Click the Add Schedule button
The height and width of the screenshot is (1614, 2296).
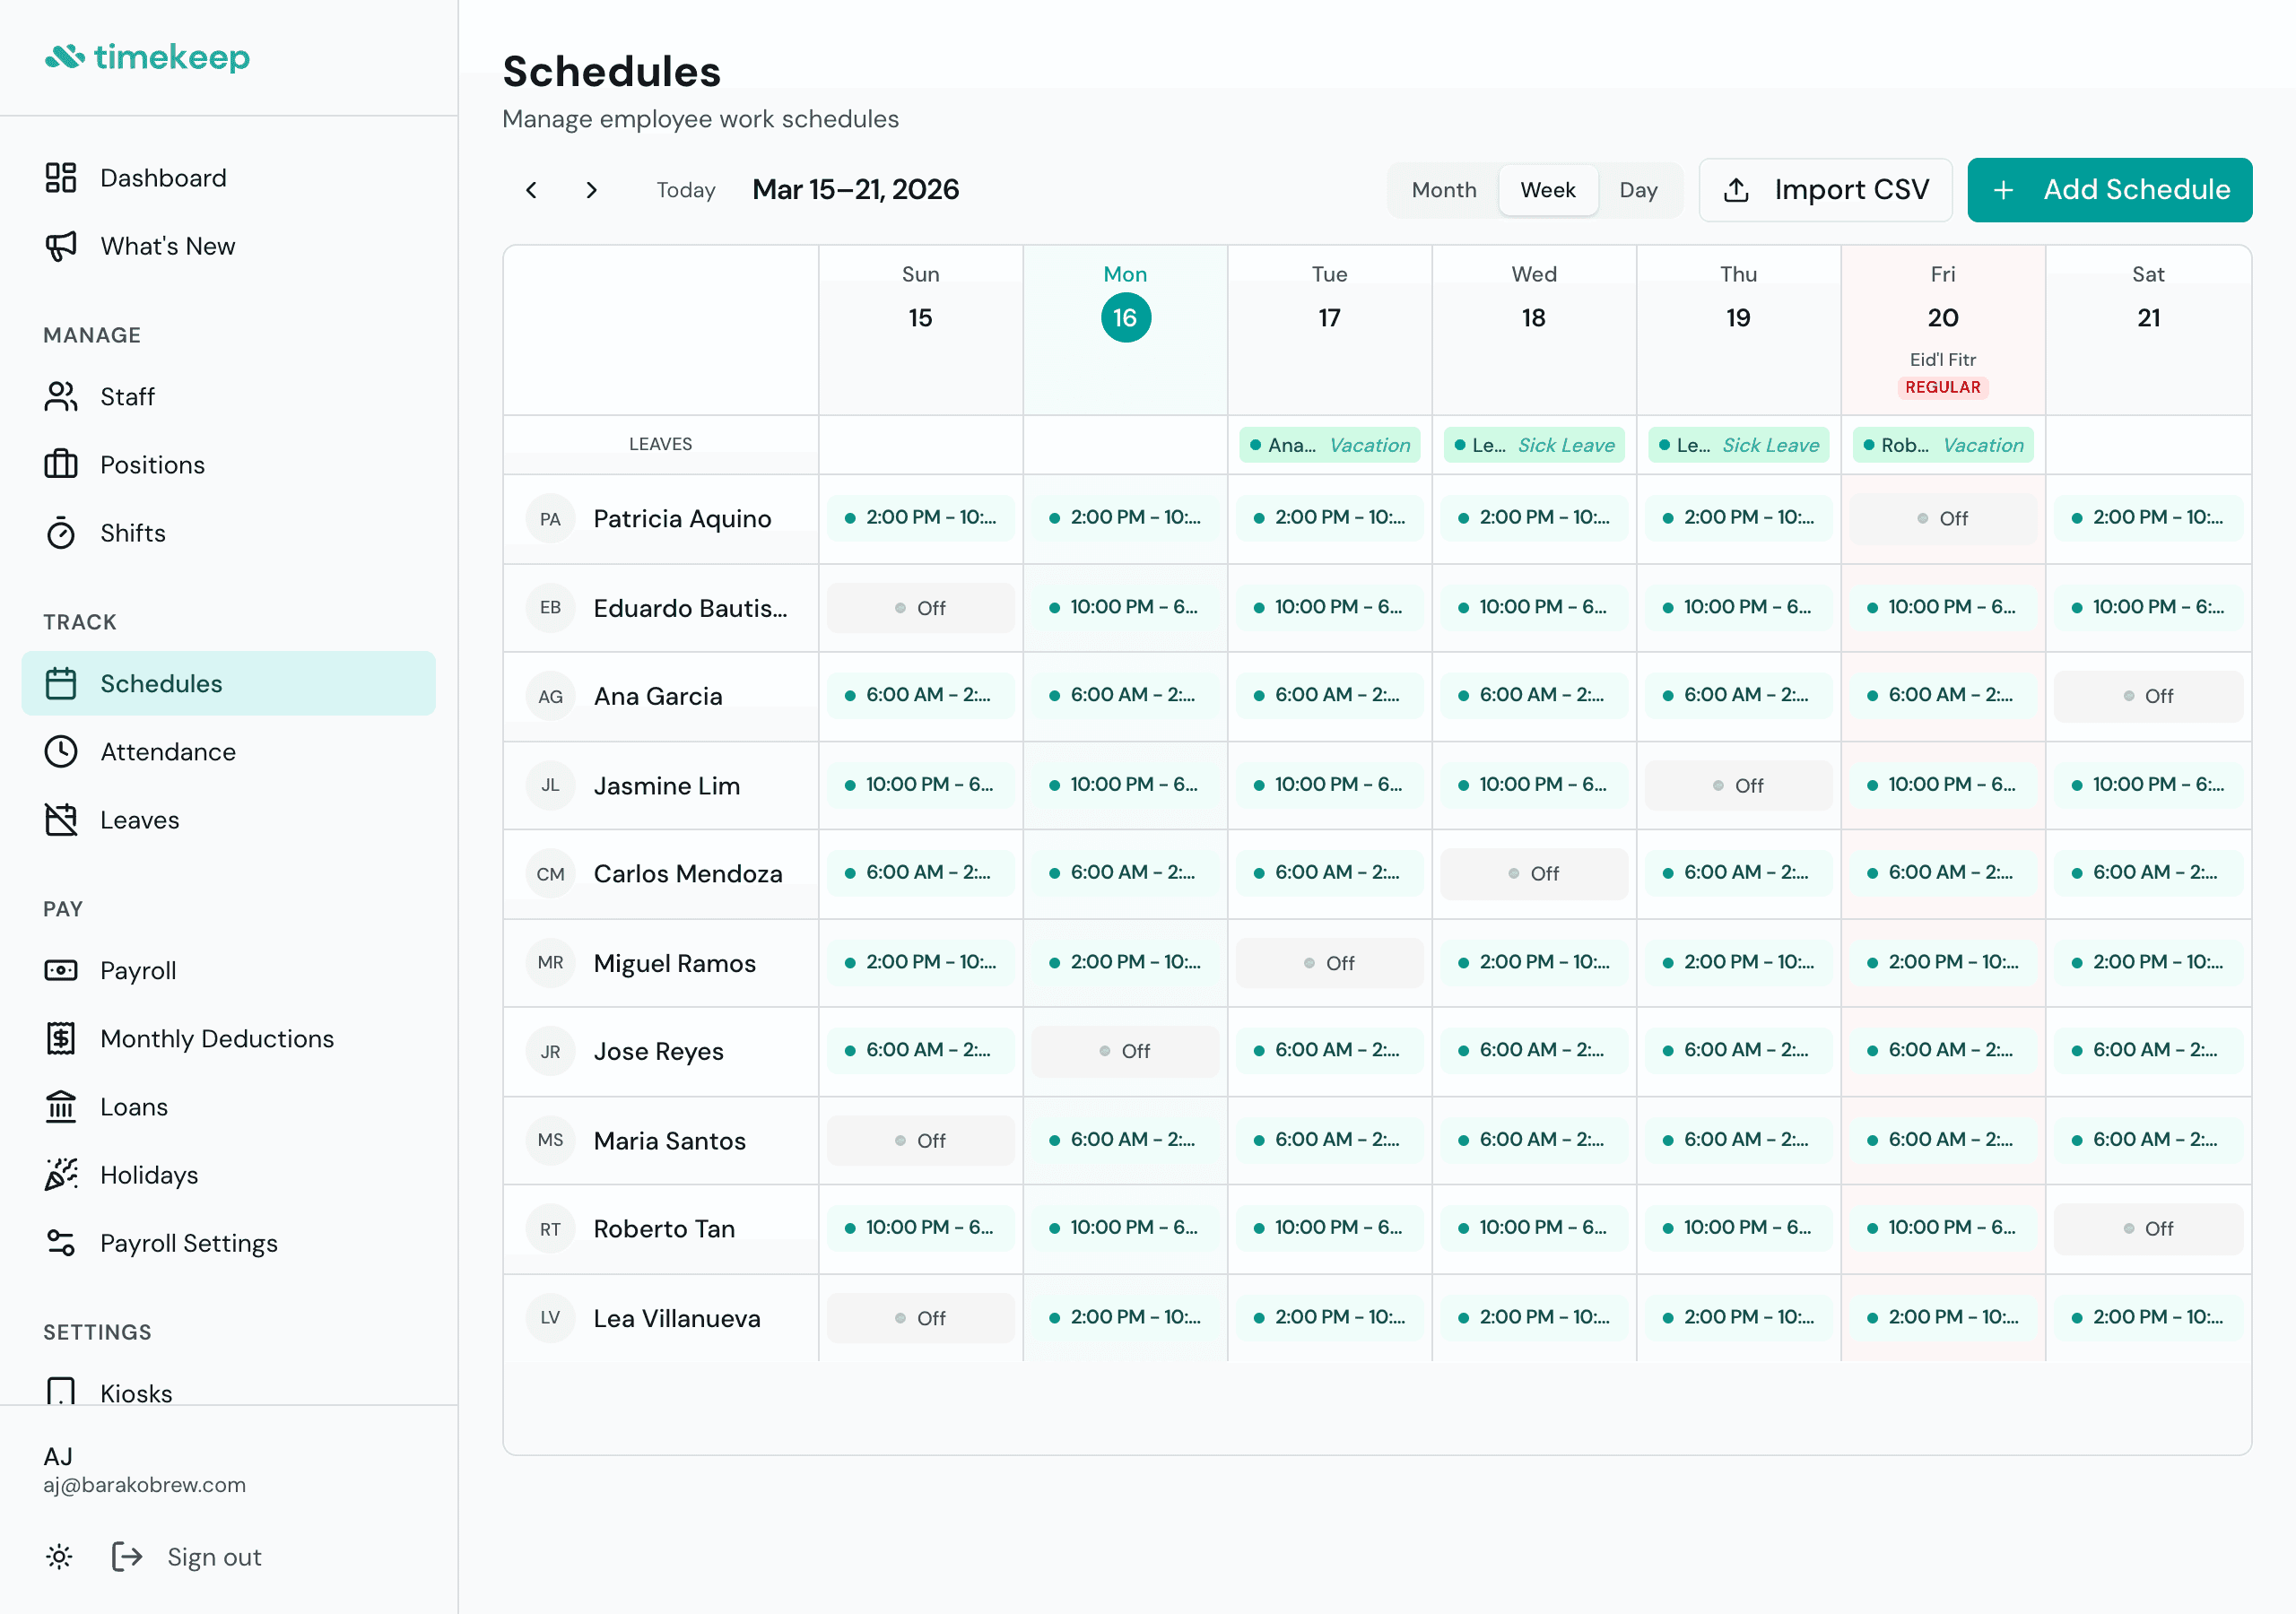point(2109,189)
